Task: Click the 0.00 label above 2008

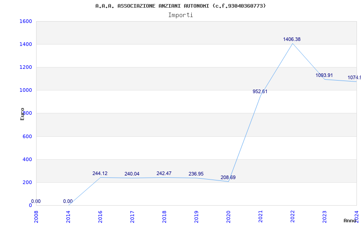Action: click(36, 201)
